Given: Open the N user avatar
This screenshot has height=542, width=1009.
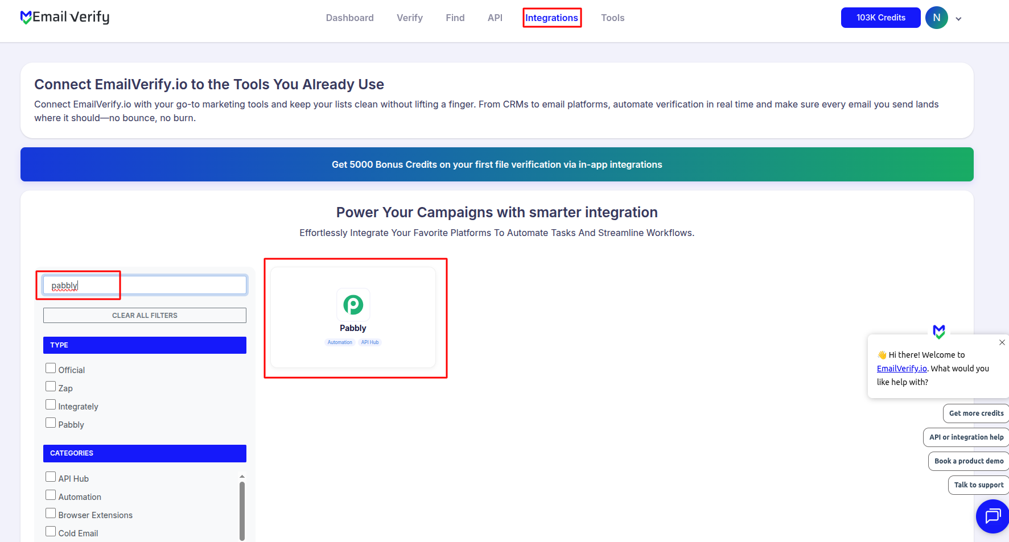Looking at the screenshot, I should click(936, 18).
